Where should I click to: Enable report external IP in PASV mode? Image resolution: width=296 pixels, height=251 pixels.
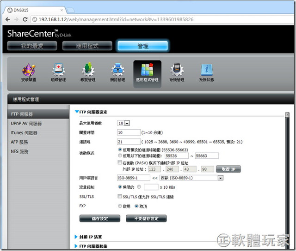120,162
